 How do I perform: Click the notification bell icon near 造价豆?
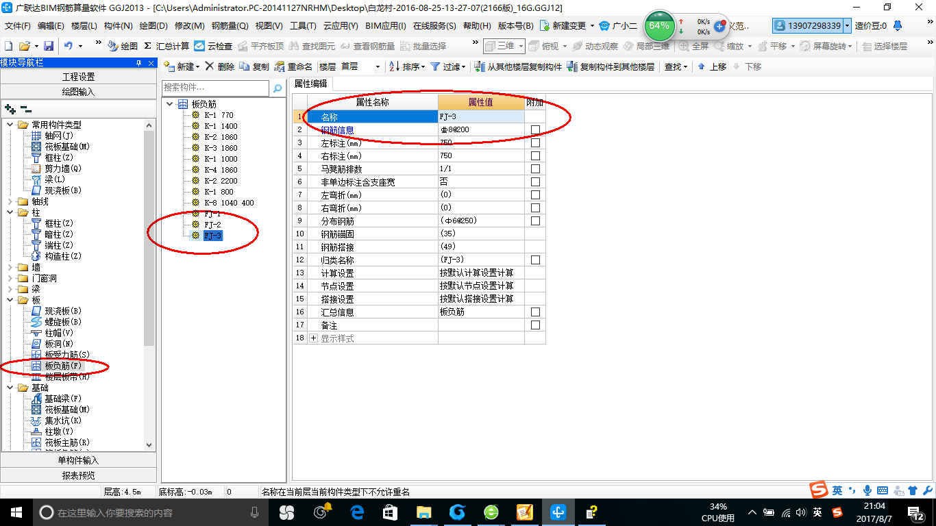tap(898, 25)
